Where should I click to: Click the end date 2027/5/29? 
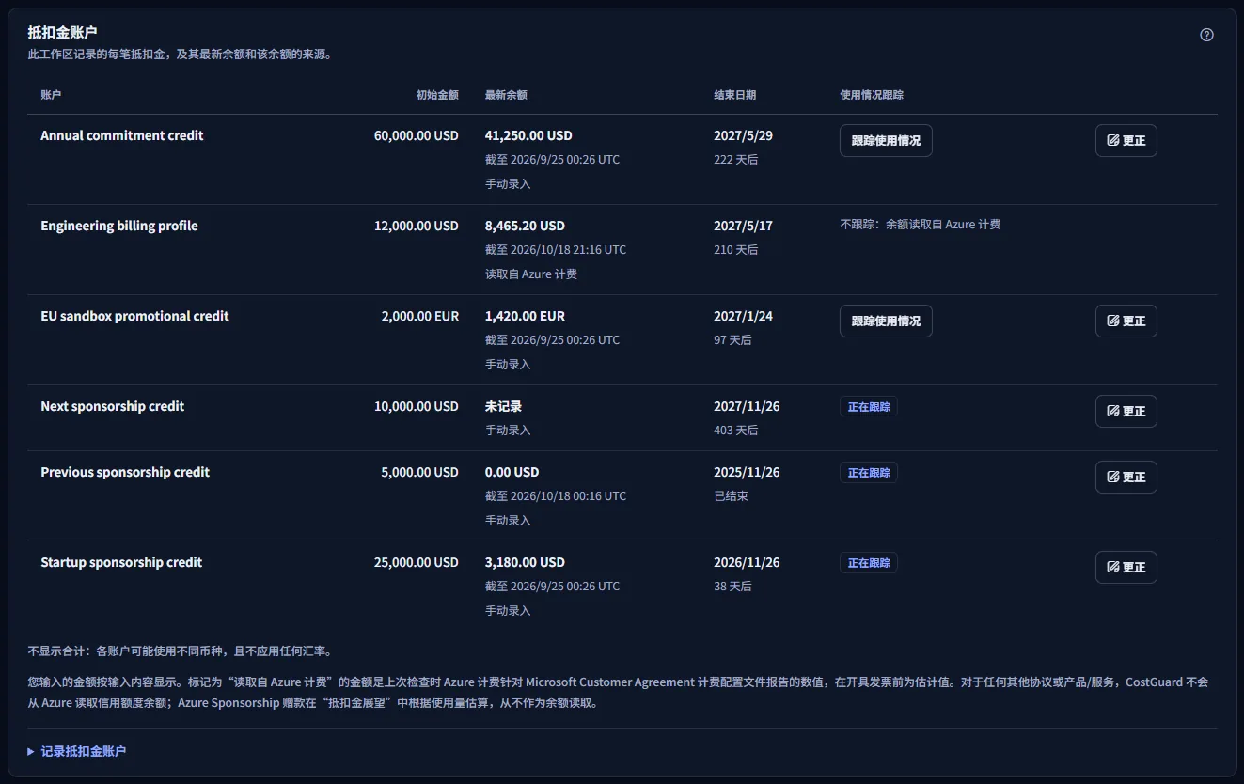coord(743,135)
